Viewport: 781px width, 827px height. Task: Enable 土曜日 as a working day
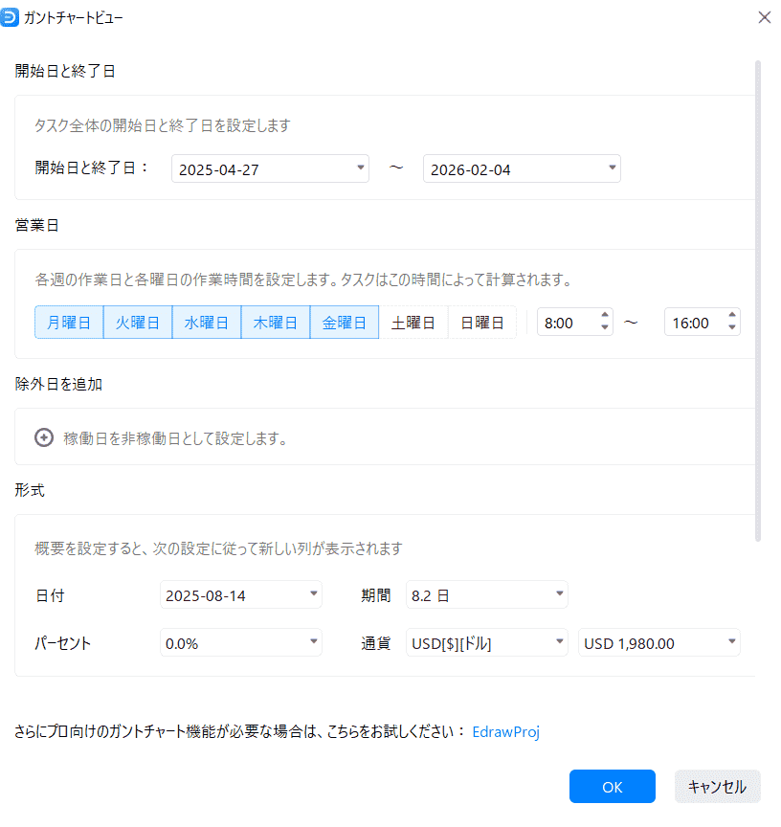[x=413, y=323]
